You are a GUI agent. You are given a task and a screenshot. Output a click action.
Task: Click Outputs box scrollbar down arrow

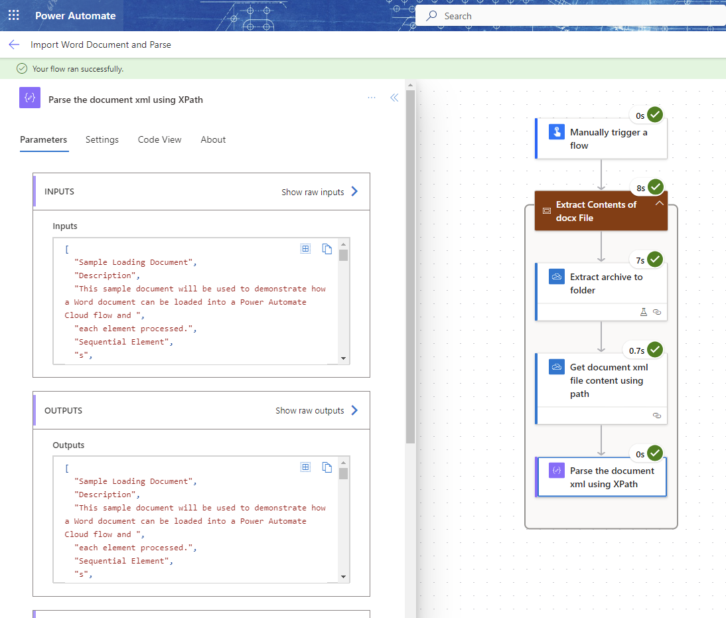pos(343,577)
